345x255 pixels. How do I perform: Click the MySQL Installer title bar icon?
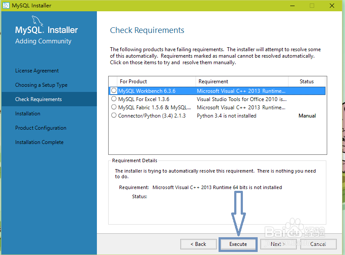click(x=6, y=6)
